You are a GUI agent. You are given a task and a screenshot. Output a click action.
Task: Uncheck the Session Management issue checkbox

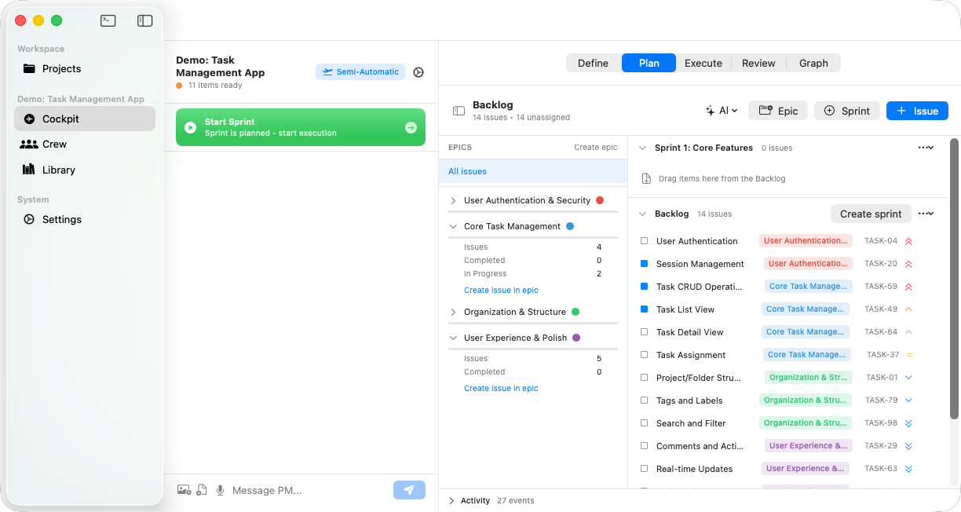(x=645, y=264)
